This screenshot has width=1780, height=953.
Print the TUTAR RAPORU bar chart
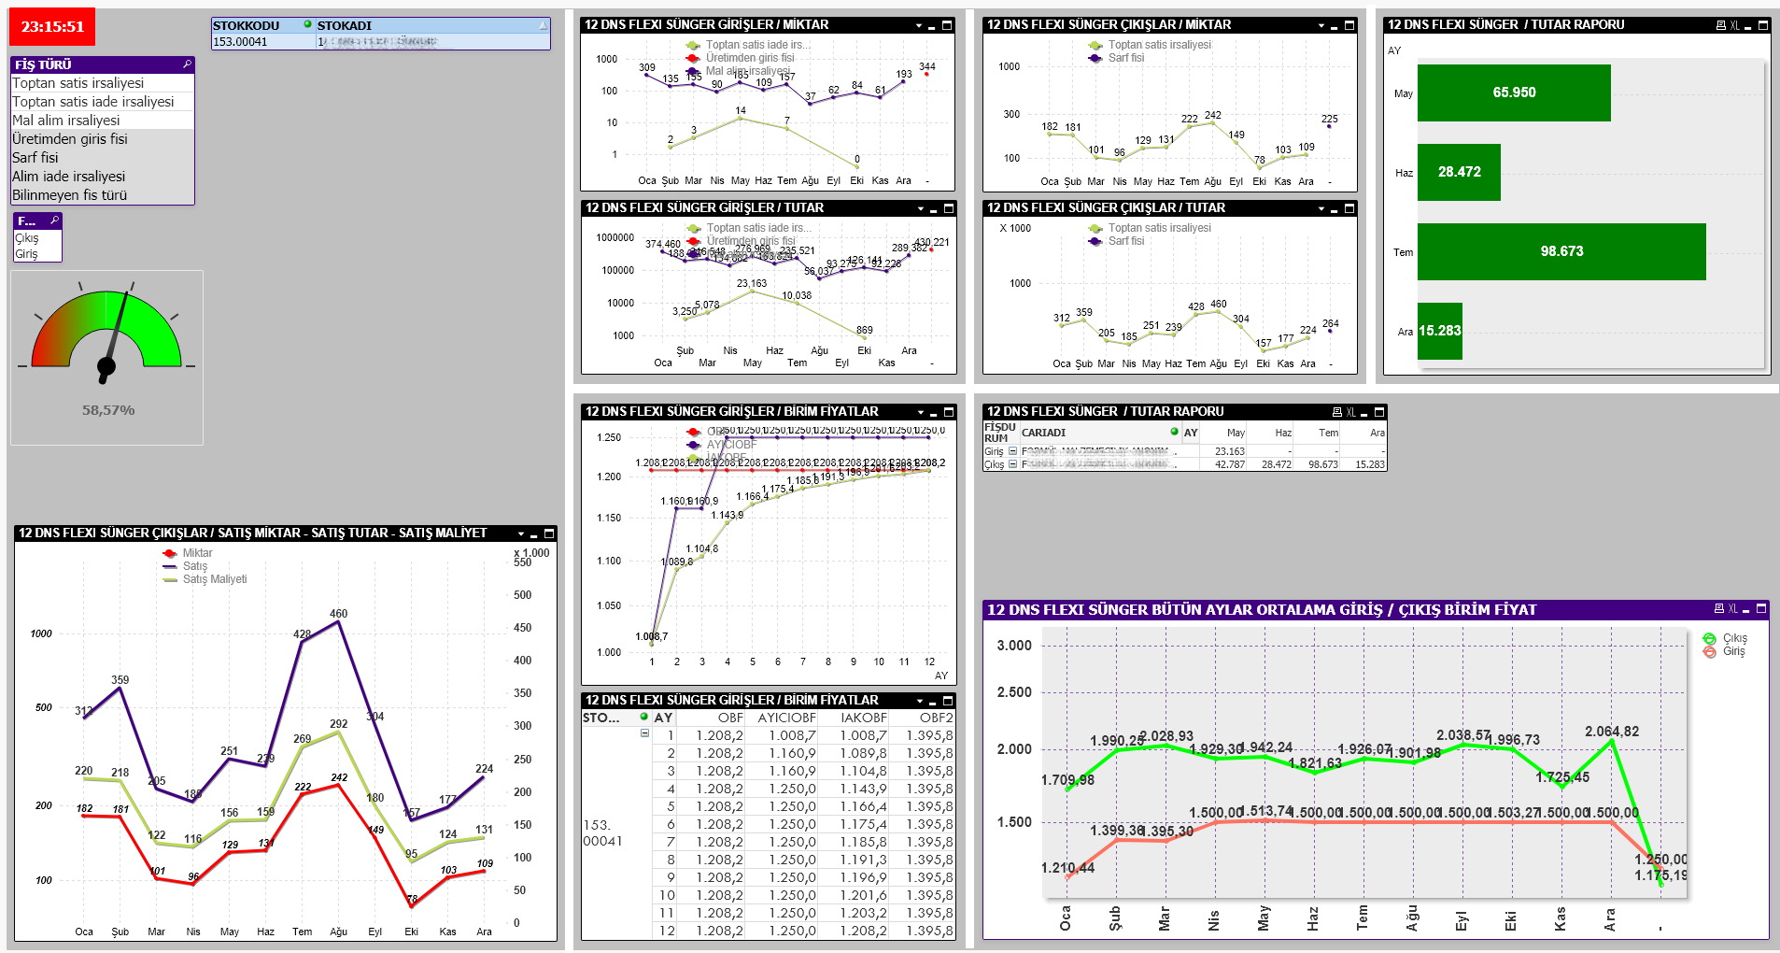tap(1720, 25)
